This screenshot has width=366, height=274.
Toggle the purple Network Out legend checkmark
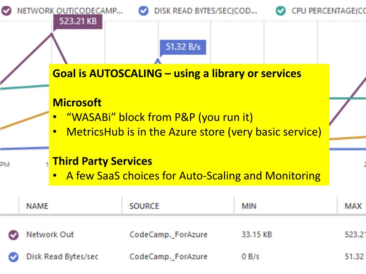point(6,11)
